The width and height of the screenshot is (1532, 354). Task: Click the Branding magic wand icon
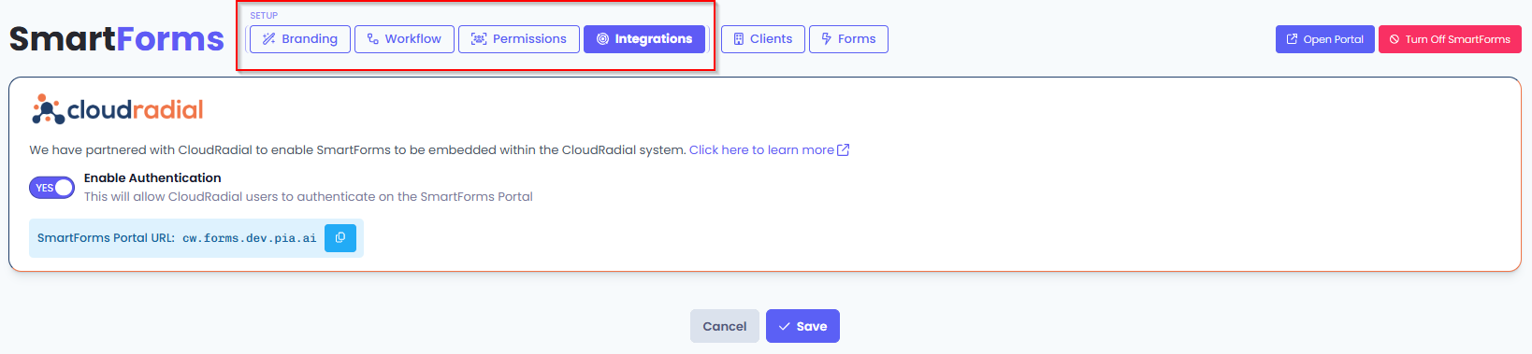pos(269,39)
